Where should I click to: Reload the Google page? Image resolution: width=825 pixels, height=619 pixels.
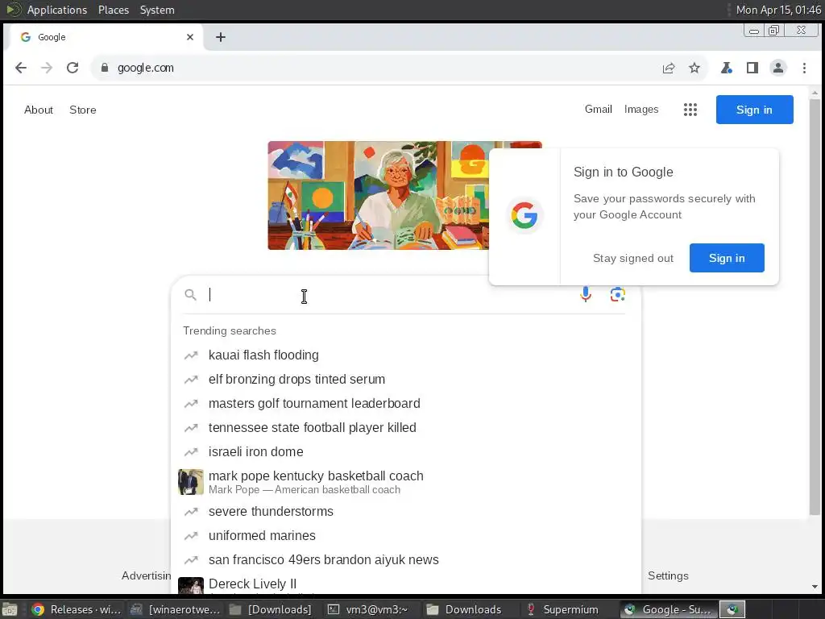coord(73,68)
